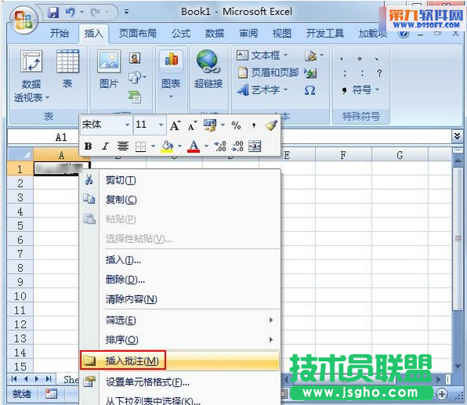Open the 图表 chart menu
Image resolution: width=467 pixels, height=405 pixels.
[x=171, y=76]
